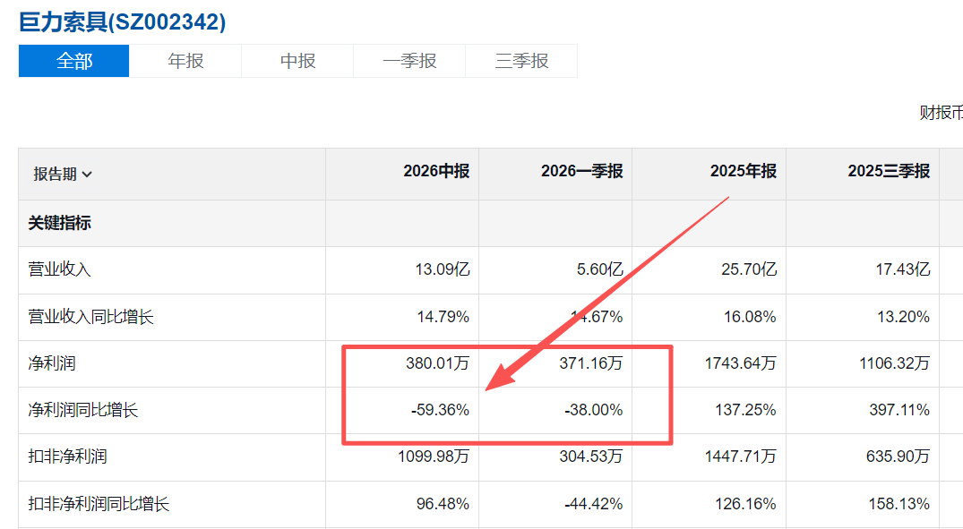Open the 一季报 tab
This screenshot has width=963, height=529.
point(409,61)
